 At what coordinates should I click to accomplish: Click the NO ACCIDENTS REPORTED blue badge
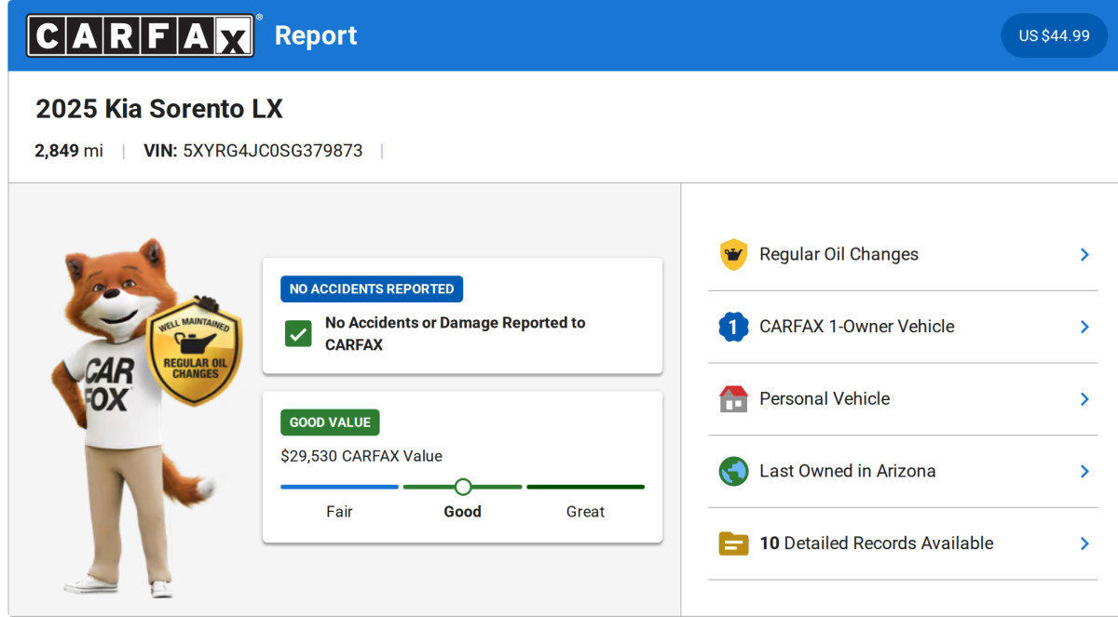click(x=372, y=288)
